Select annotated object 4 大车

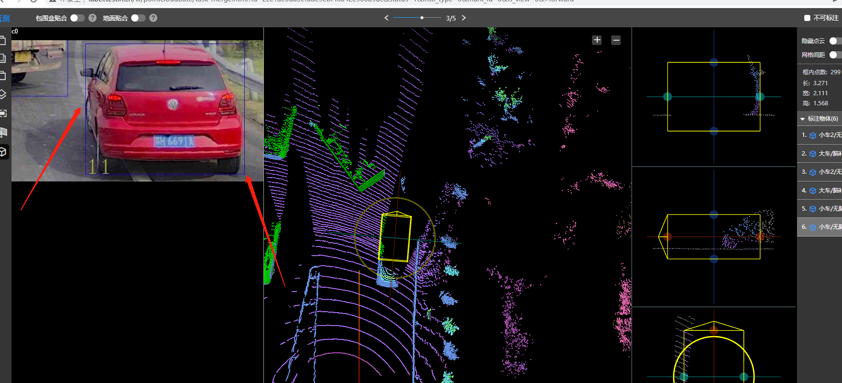(823, 191)
